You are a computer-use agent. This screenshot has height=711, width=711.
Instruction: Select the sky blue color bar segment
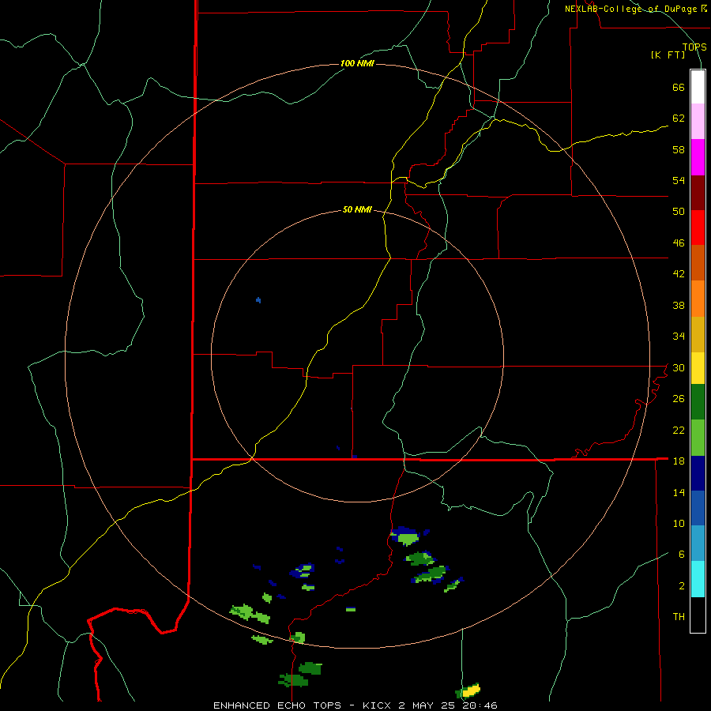point(698,544)
